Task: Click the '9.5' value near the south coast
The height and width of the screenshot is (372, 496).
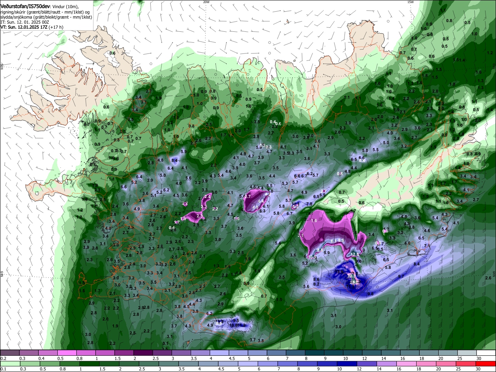Action: click(236, 320)
